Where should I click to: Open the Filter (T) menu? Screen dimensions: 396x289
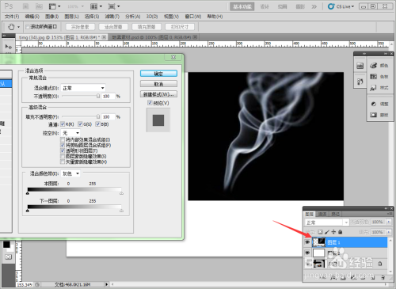point(112,17)
